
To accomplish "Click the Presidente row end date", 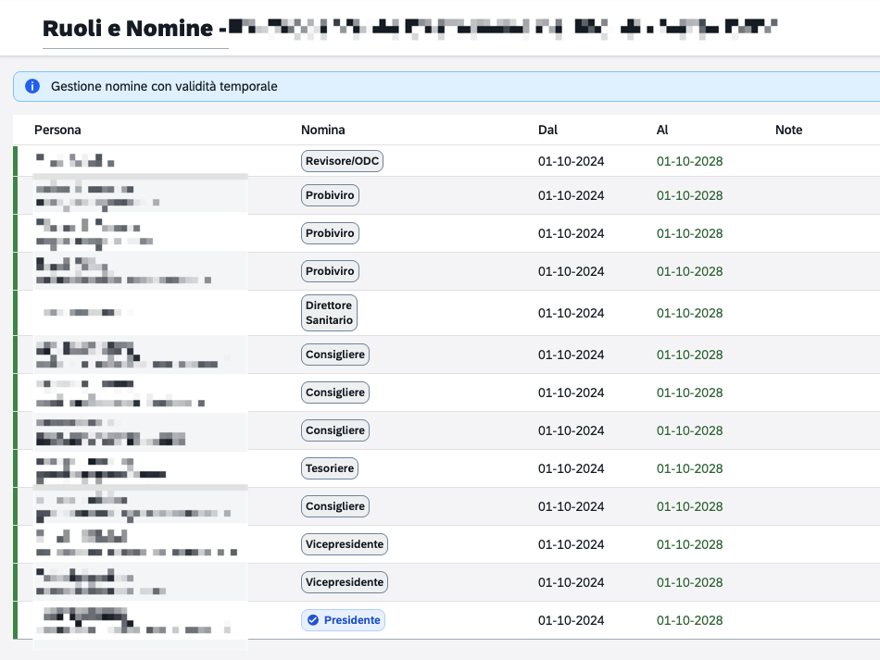I will (x=690, y=620).
